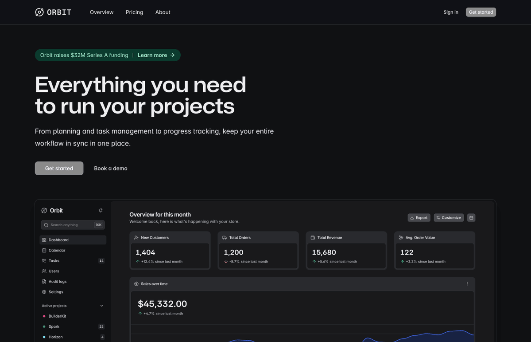The height and width of the screenshot is (342, 531).
Task: Open Calendar in the sidebar
Action: point(73,250)
